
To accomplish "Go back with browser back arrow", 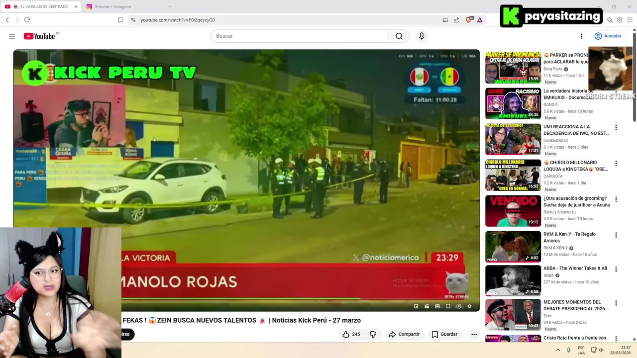I will pos(7,20).
